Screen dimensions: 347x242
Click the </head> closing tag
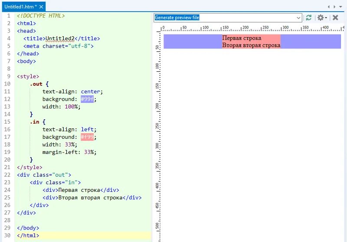click(28, 54)
